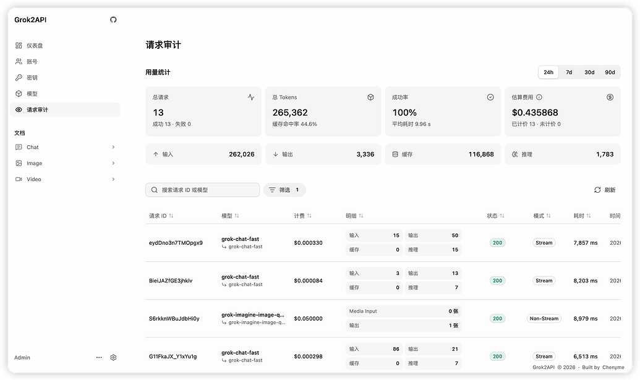The image size is (640, 380).
Task: Click the Grok2API logo title
Action: pyautogui.click(x=30, y=20)
